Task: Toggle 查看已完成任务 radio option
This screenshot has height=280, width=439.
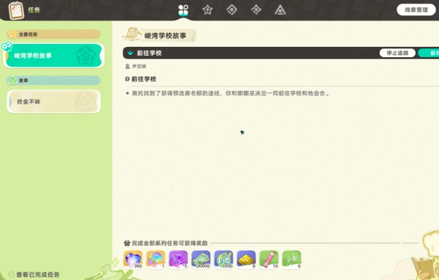Action: click(11, 274)
